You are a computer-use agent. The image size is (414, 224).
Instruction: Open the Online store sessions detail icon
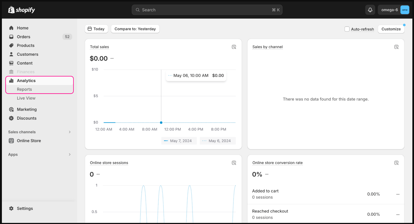(x=234, y=162)
